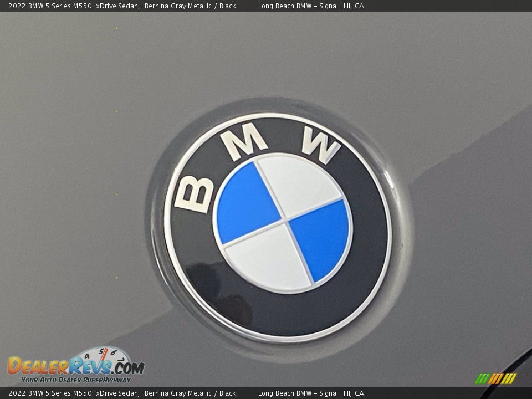Image resolution: width=532 pixels, height=399 pixels.
Task: Click the bottom caption "2022 BMW 5 Series M550i xDrive Sedan"
Action: pos(74,393)
